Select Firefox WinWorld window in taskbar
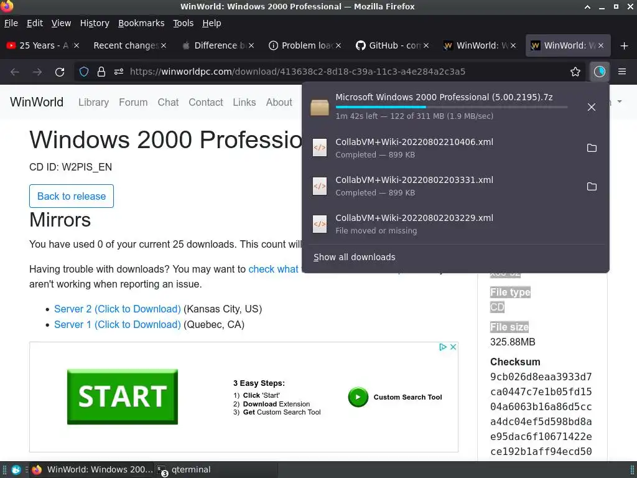The image size is (637, 478). [93, 470]
